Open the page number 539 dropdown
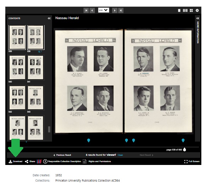 [103, 10]
